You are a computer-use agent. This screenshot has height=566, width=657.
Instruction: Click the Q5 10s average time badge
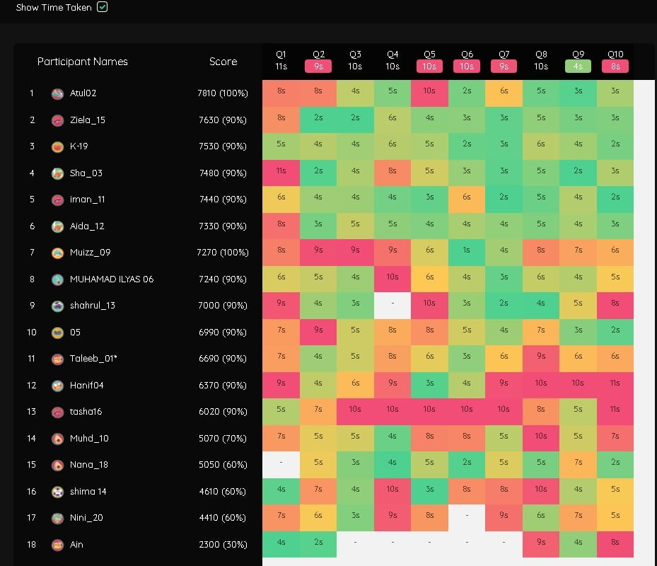pos(429,67)
